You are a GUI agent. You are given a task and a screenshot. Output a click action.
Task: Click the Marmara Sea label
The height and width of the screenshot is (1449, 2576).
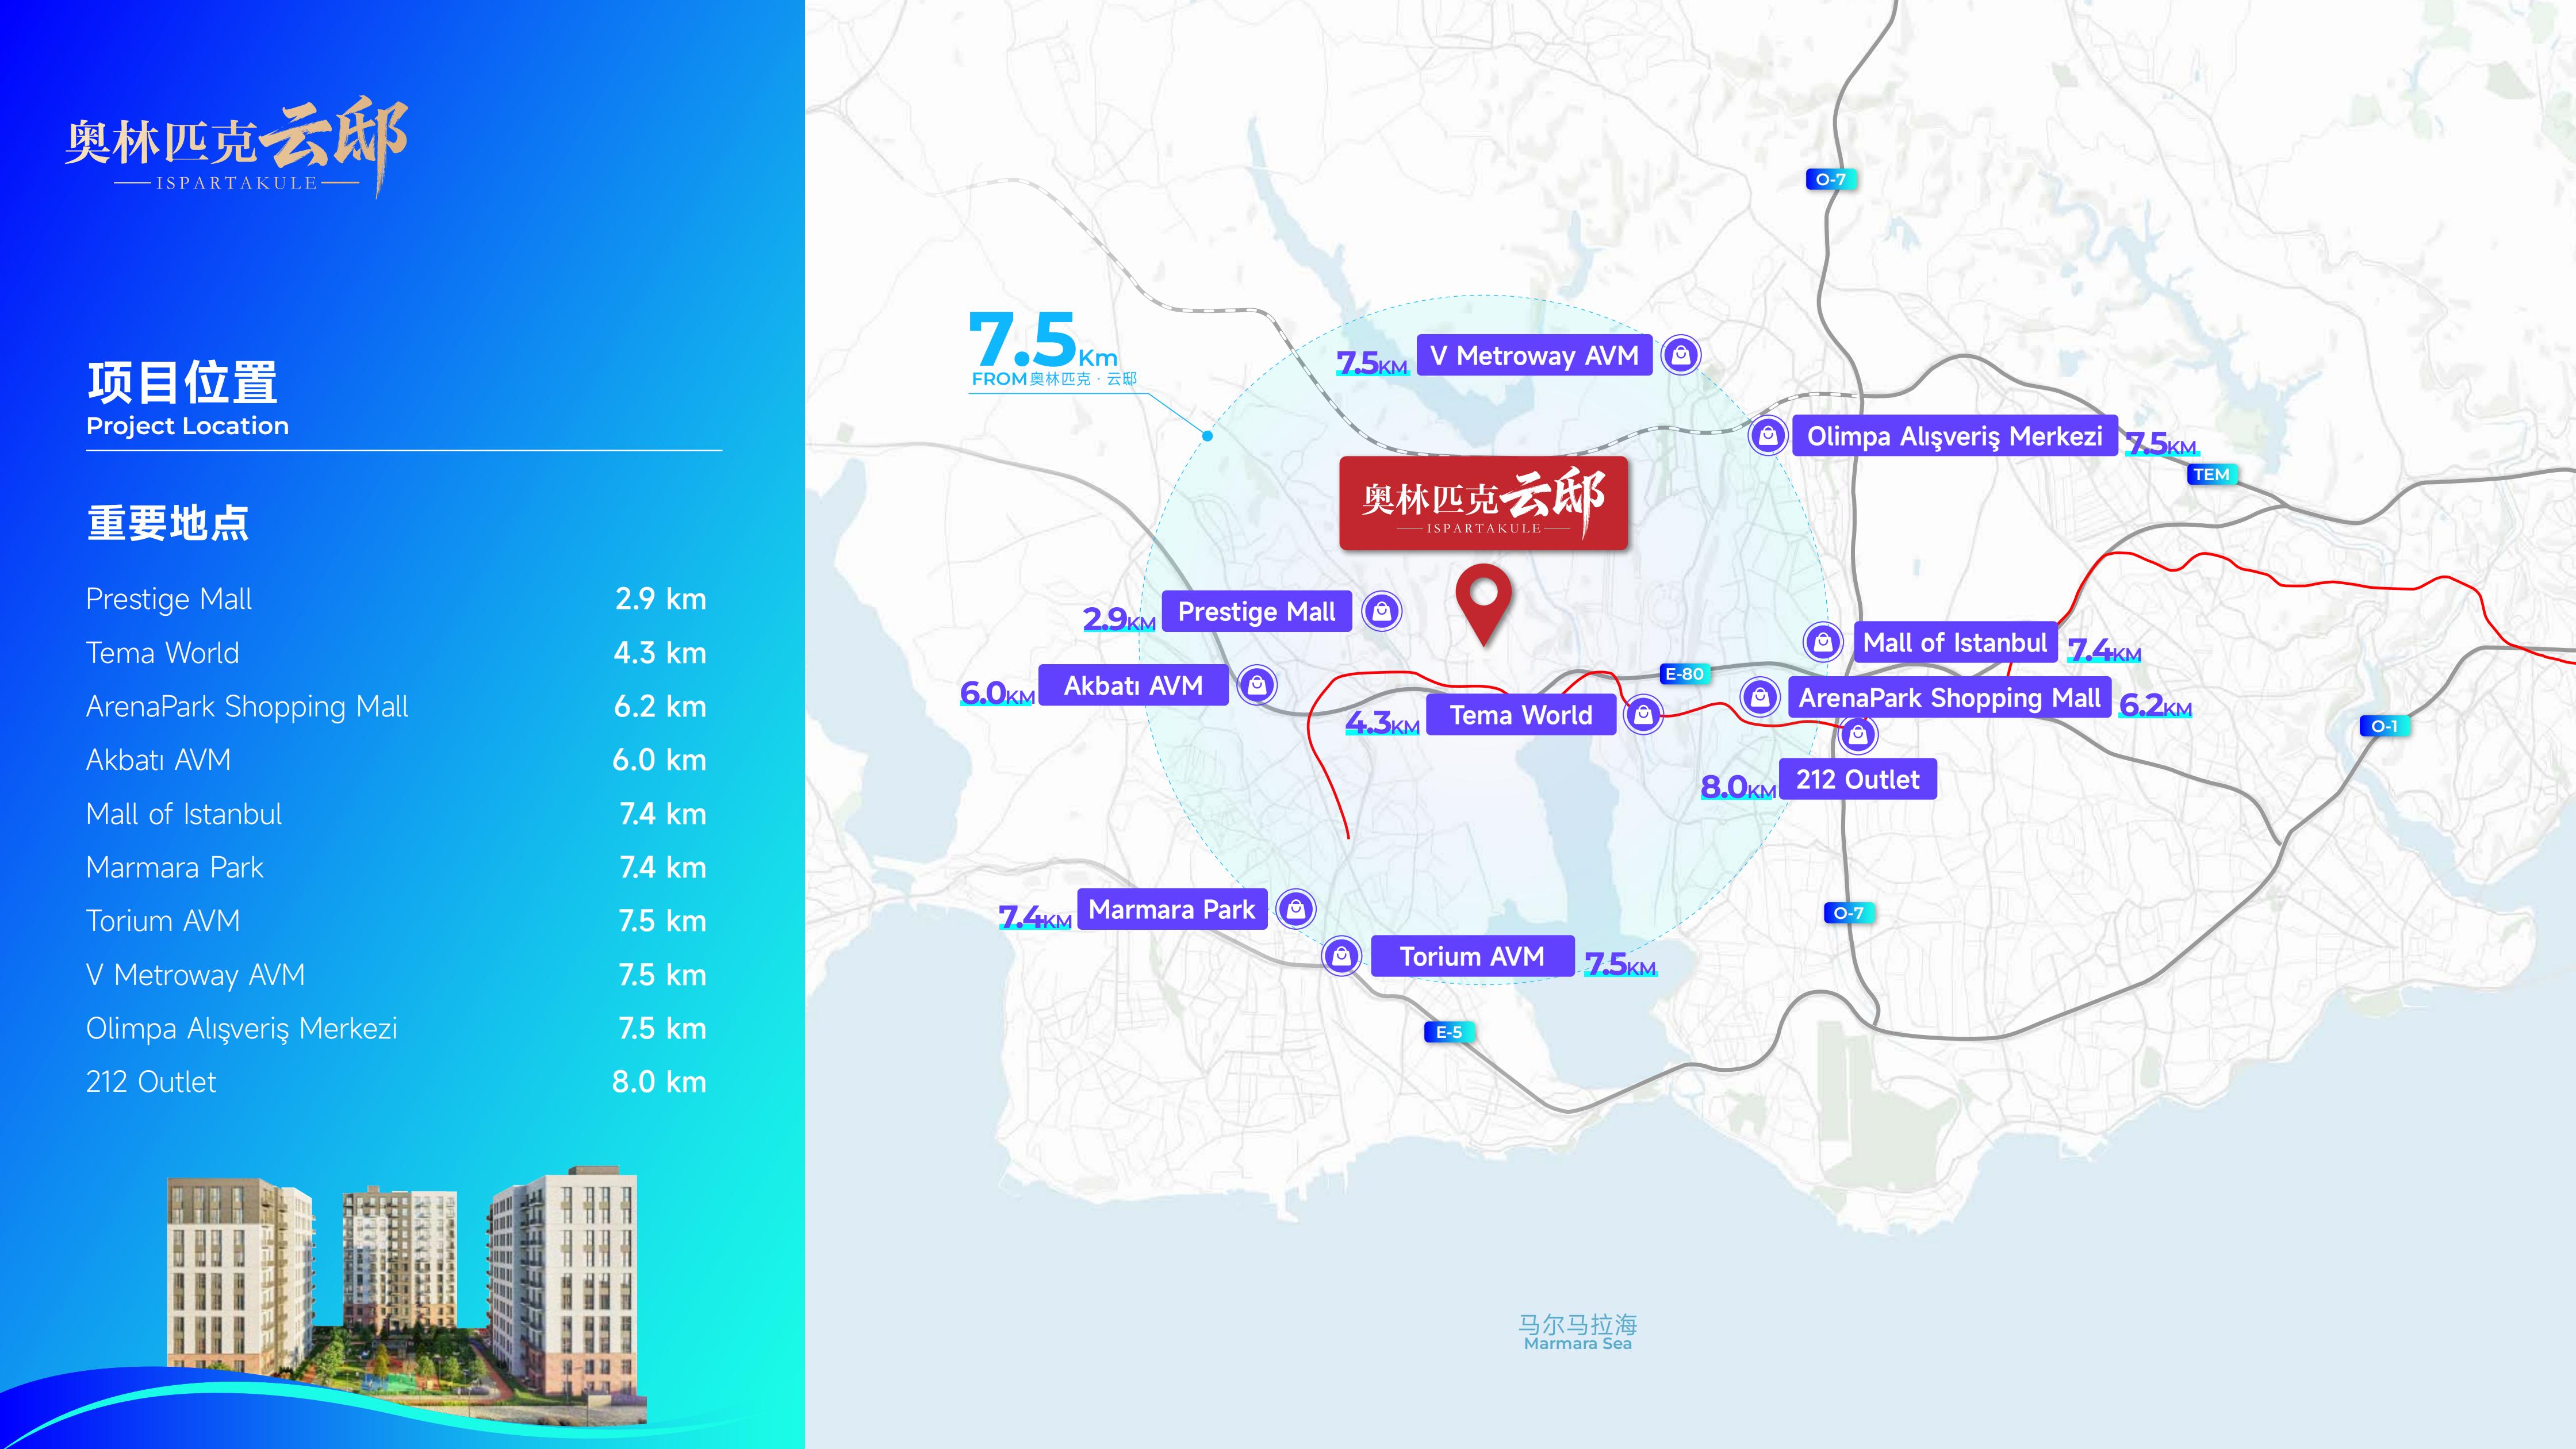(1578, 1332)
